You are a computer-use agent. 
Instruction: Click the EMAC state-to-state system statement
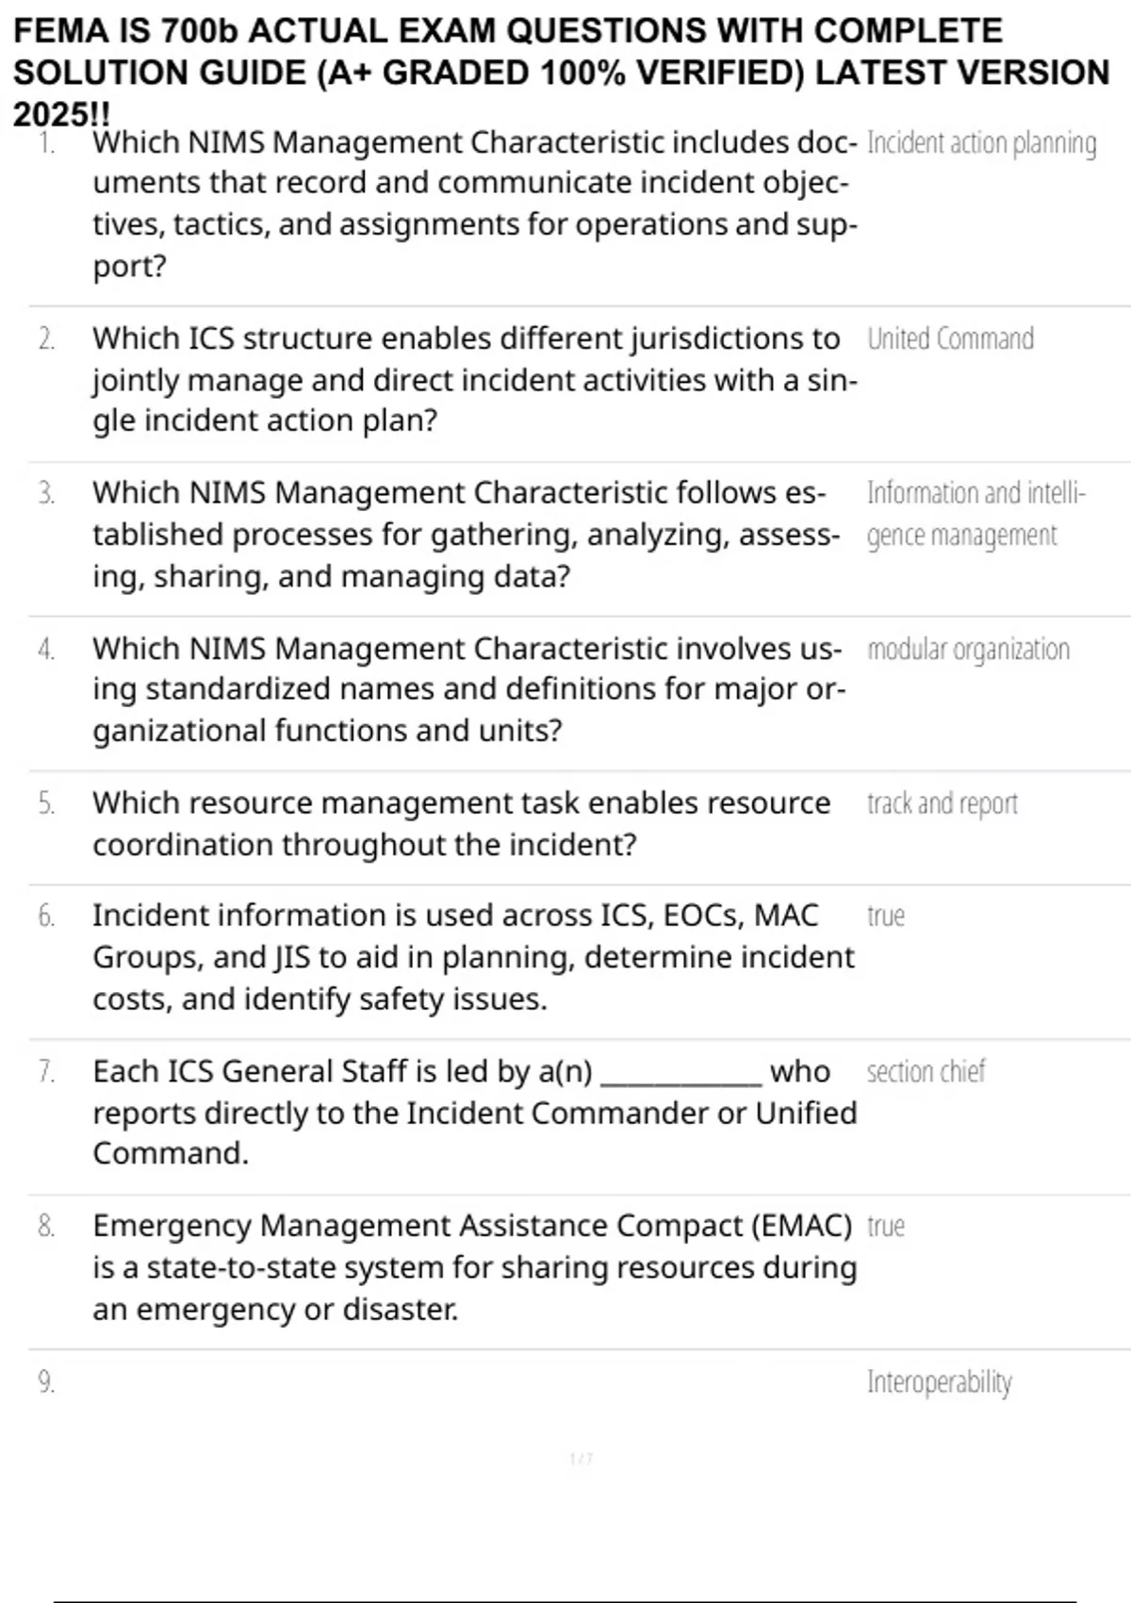coord(474,1267)
